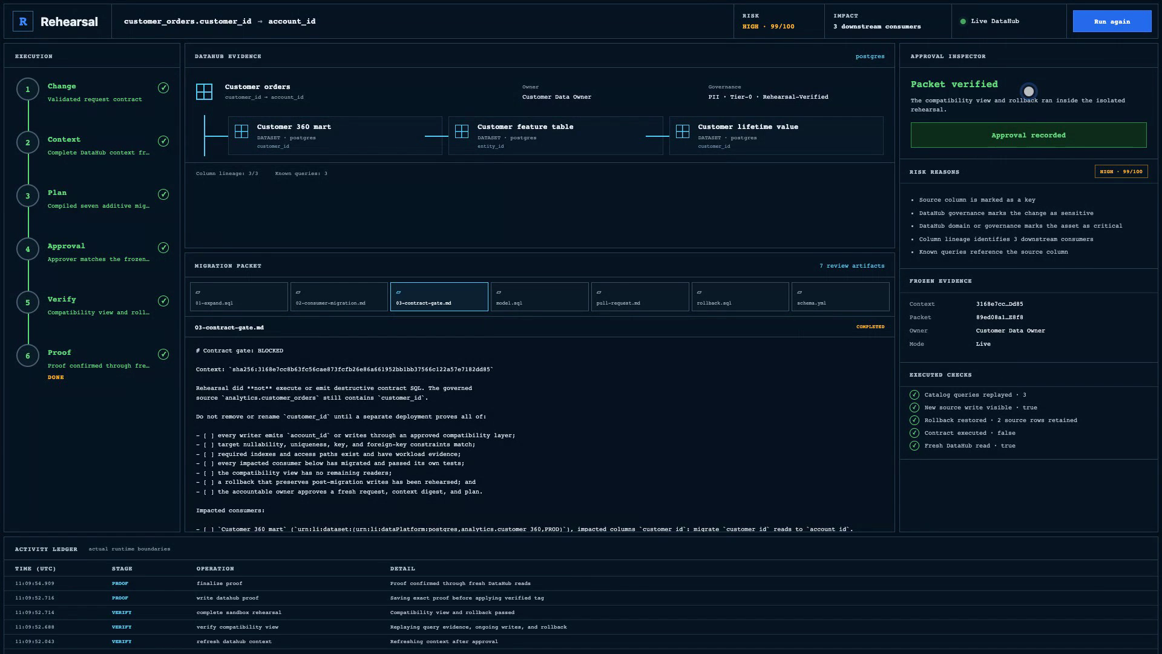Click step number 2 circle
Viewport: 1162px width, 654px height.
pos(28,143)
